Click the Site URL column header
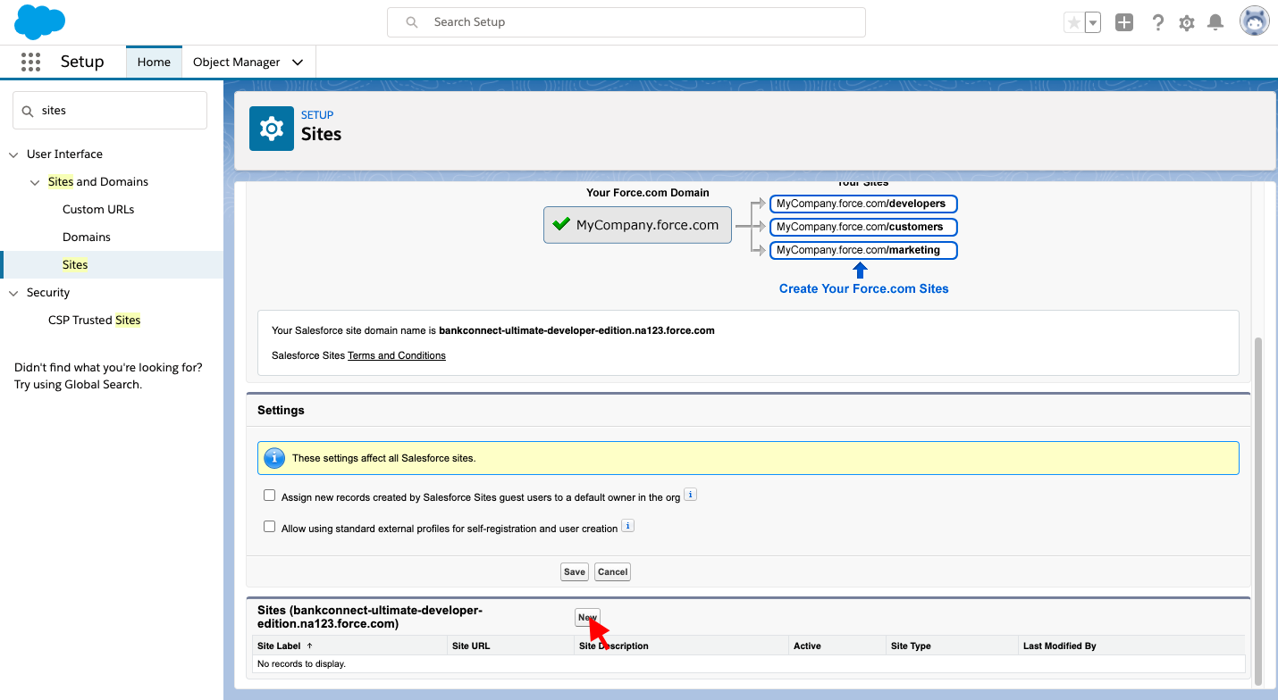1278x700 pixels. point(471,646)
